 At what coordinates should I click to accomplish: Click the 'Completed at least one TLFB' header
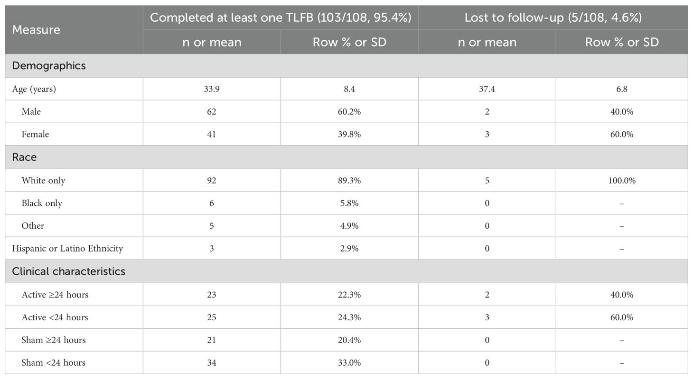click(x=280, y=18)
